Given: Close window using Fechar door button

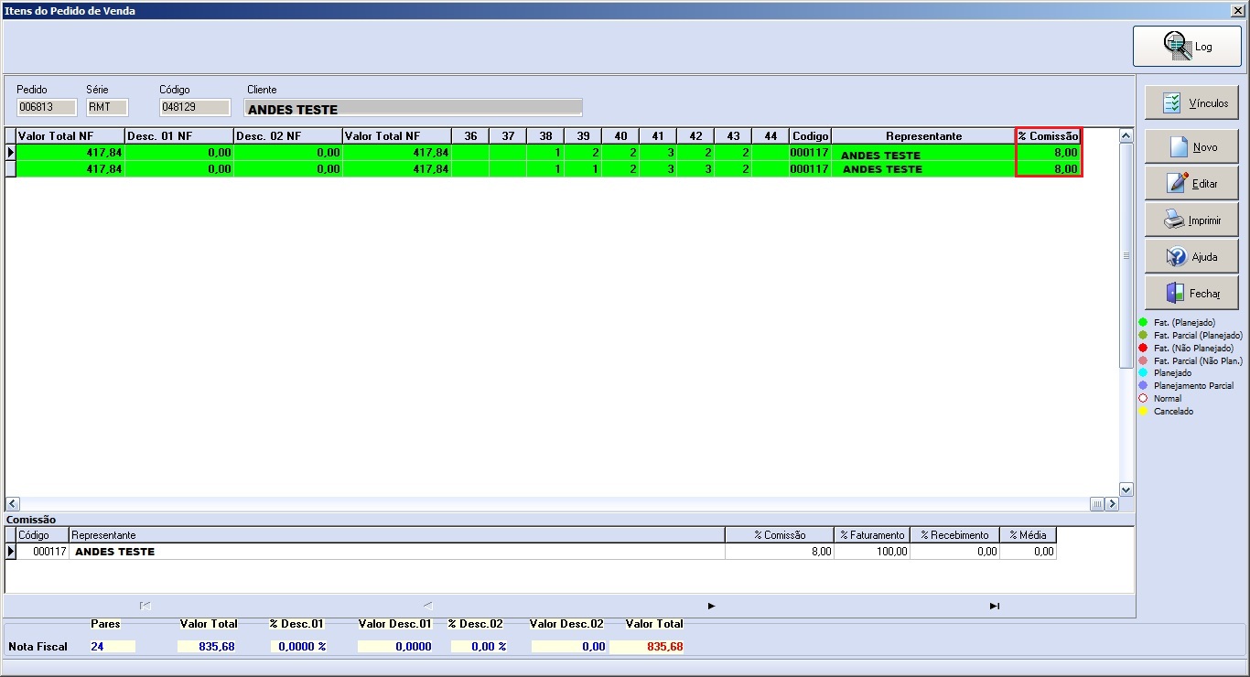Looking at the screenshot, I should point(1191,294).
